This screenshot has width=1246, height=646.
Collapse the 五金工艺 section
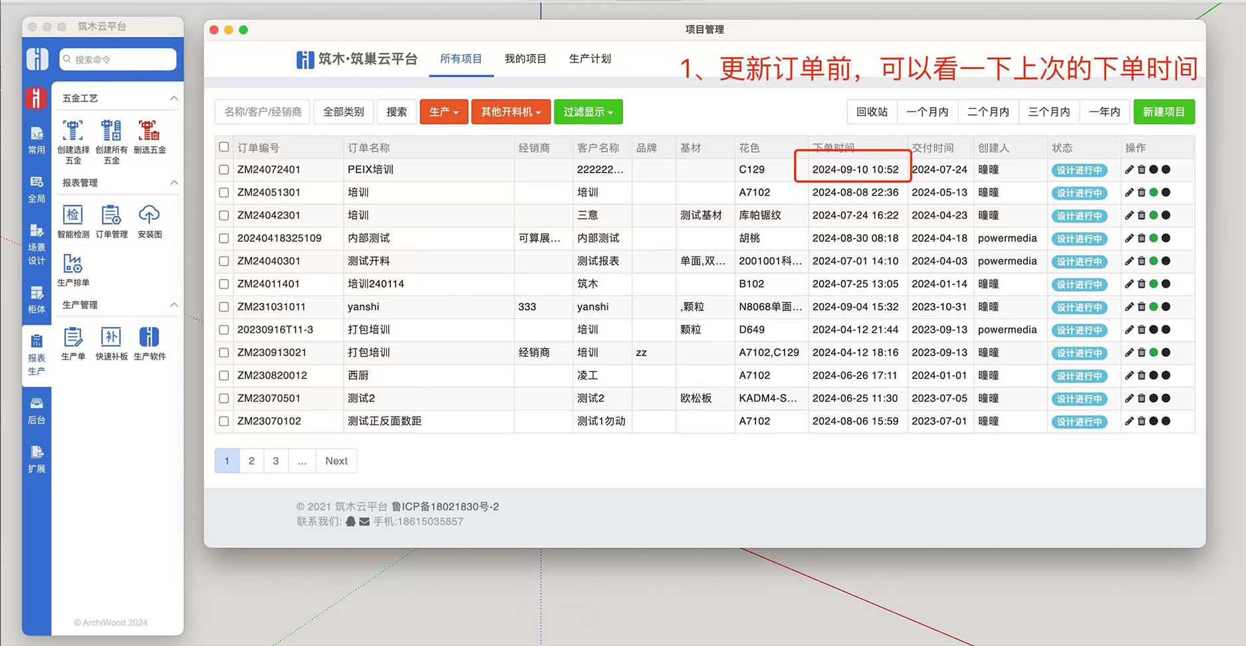click(x=174, y=98)
